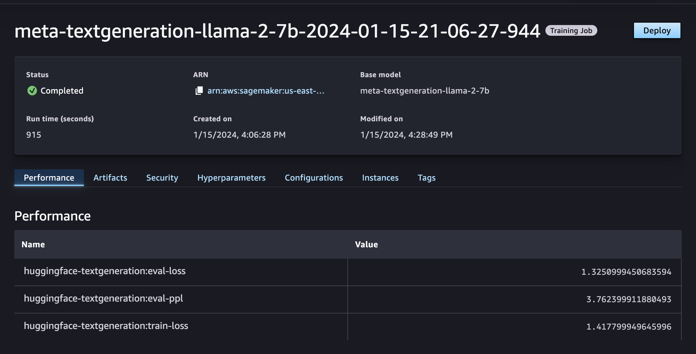Click the Value column header
The height and width of the screenshot is (354, 696).
[366, 244]
